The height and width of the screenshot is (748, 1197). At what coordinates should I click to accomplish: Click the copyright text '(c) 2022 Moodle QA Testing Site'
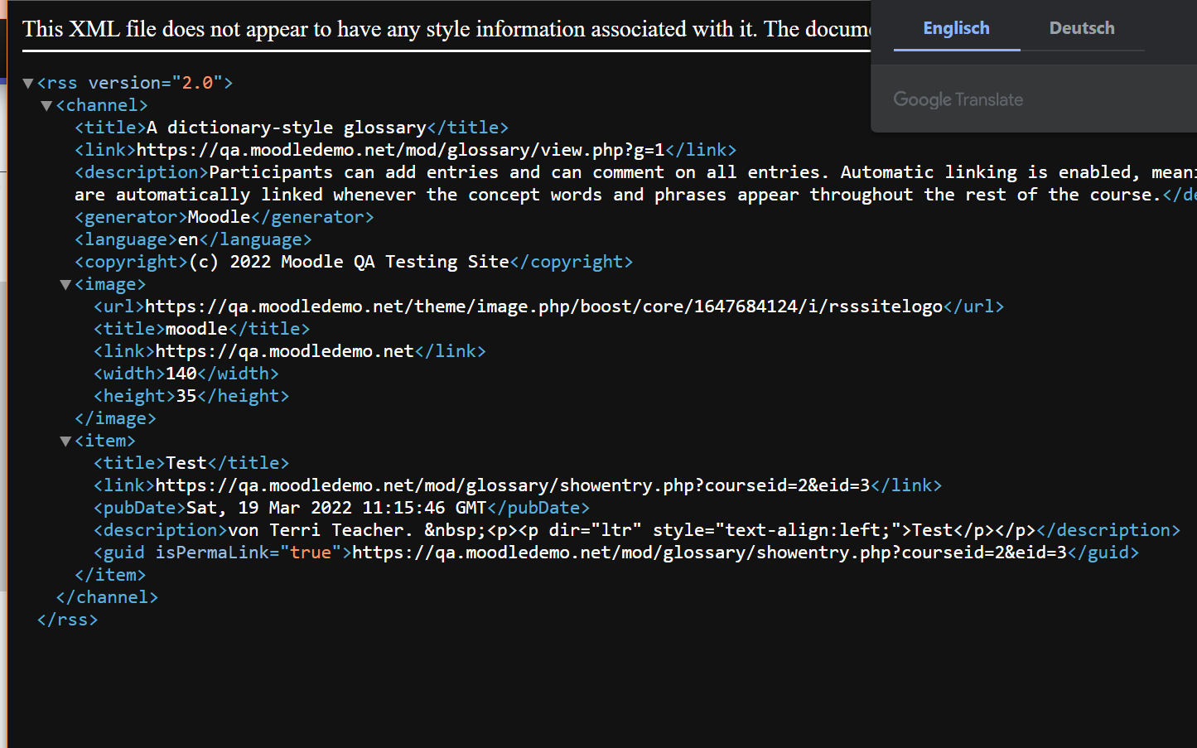(x=349, y=262)
